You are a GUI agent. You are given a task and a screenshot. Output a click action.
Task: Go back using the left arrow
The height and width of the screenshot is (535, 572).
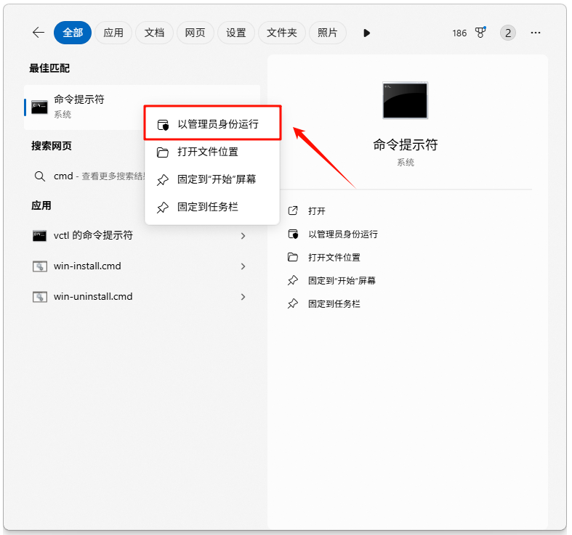(39, 33)
